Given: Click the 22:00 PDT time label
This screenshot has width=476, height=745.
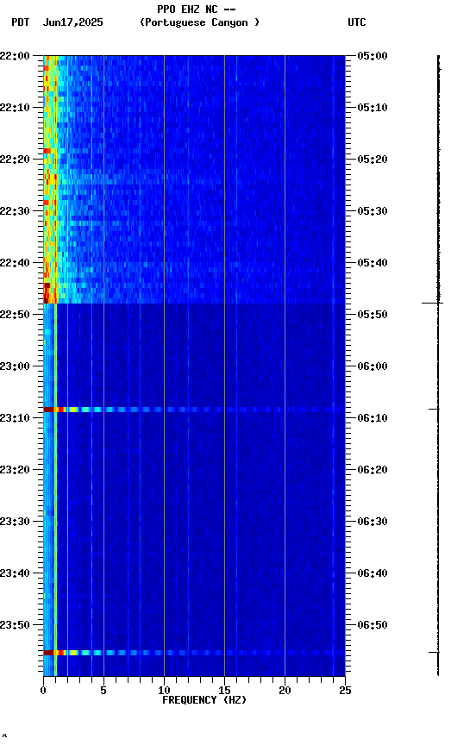Looking at the screenshot, I should [15, 56].
